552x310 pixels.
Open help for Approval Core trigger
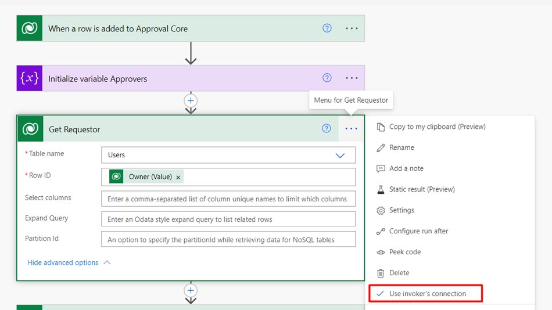pyautogui.click(x=327, y=28)
